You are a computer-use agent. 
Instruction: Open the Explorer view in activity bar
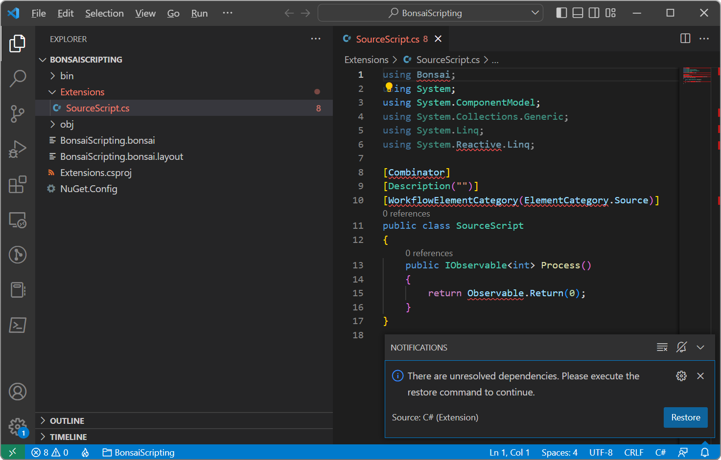click(x=18, y=44)
